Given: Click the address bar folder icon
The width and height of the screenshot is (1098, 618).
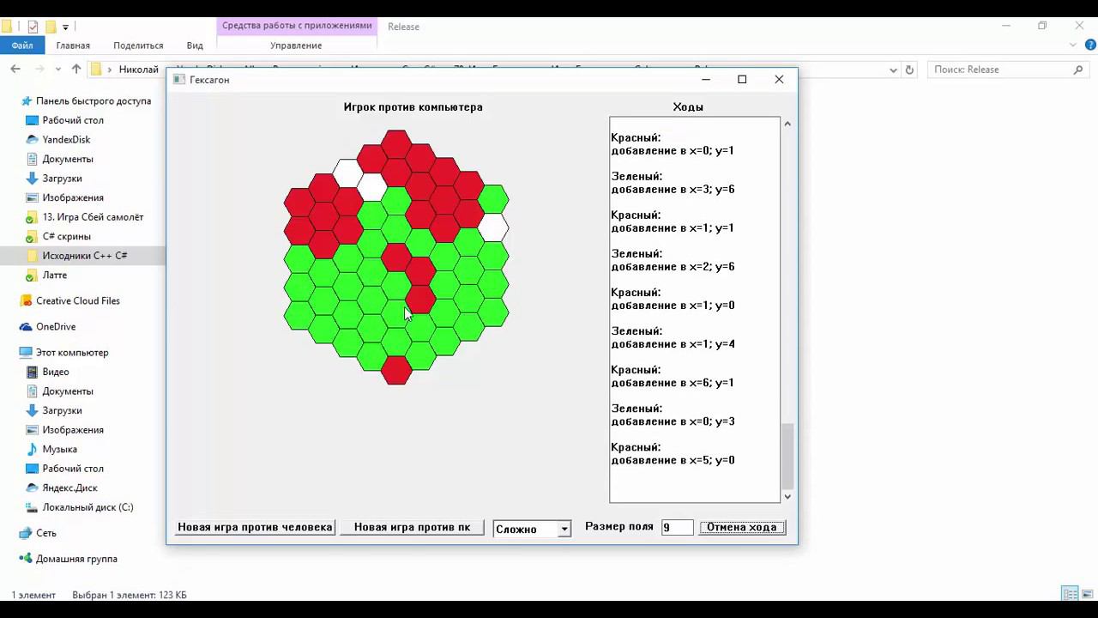Looking at the screenshot, I should (x=96, y=70).
